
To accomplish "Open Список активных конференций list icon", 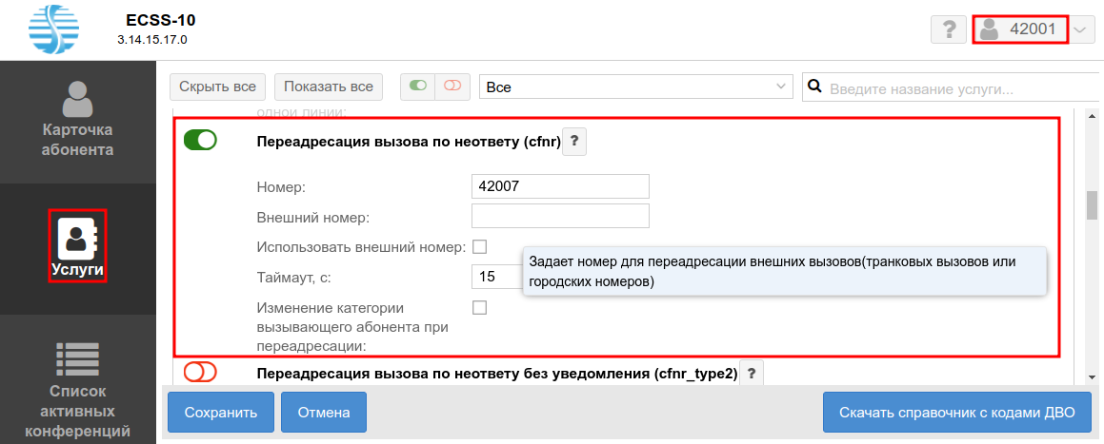I will pyautogui.click(x=78, y=359).
